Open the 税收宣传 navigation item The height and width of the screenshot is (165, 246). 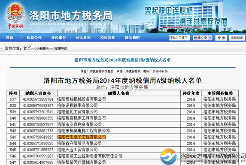(108, 38)
